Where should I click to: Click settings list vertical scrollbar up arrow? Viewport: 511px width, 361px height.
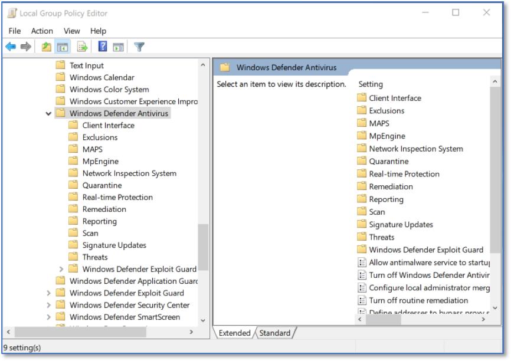[495, 81]
